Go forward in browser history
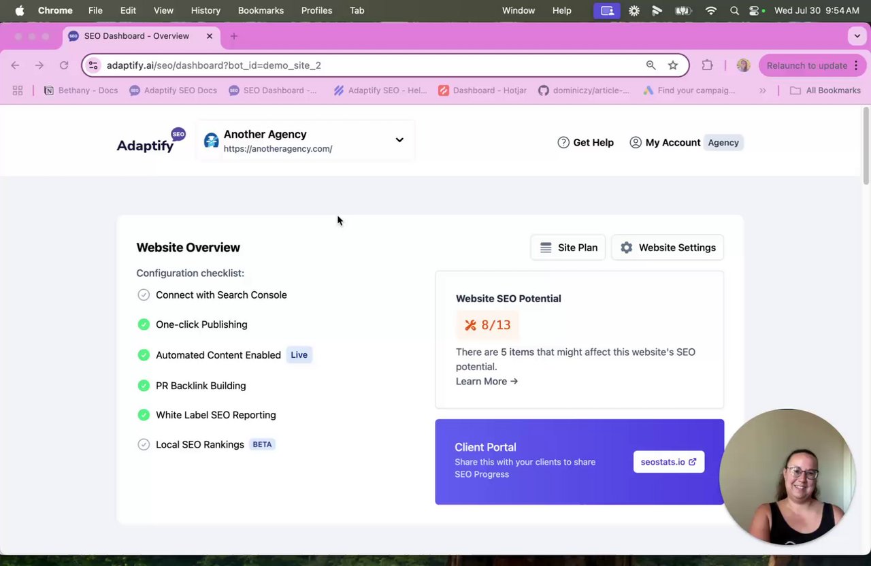The width and height of the screenshot is (871, 566). [x=39, y=65]
